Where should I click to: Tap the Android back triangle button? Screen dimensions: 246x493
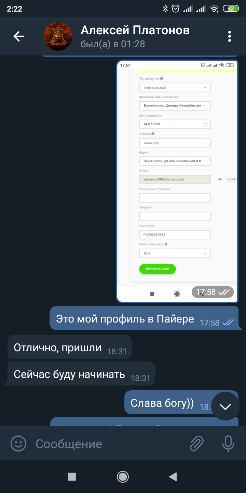click(x=173, y=477)
